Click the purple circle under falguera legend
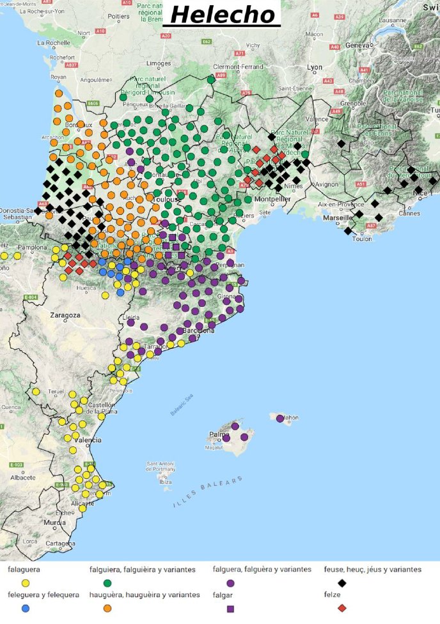 (230, 584)
